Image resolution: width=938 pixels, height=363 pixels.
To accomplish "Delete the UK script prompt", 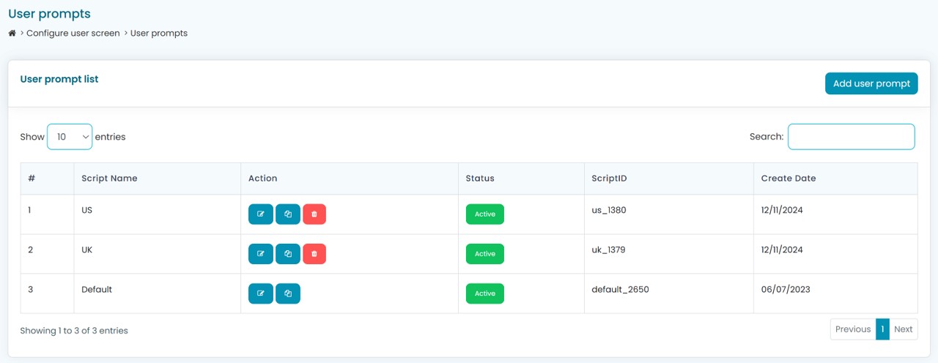I will click(314, 254).
